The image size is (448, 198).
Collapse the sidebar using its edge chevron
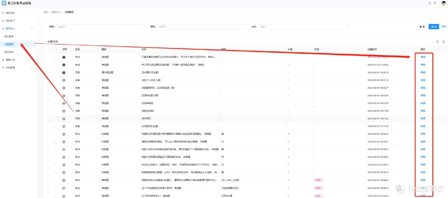coord(37,12)
